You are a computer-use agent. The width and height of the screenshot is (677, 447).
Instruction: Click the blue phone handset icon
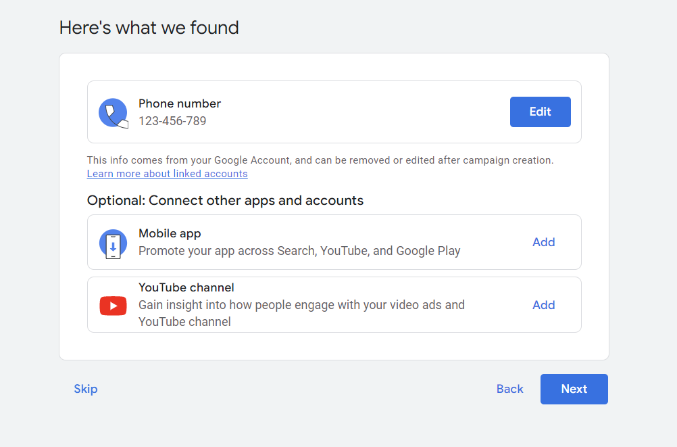tap(113, 113)
